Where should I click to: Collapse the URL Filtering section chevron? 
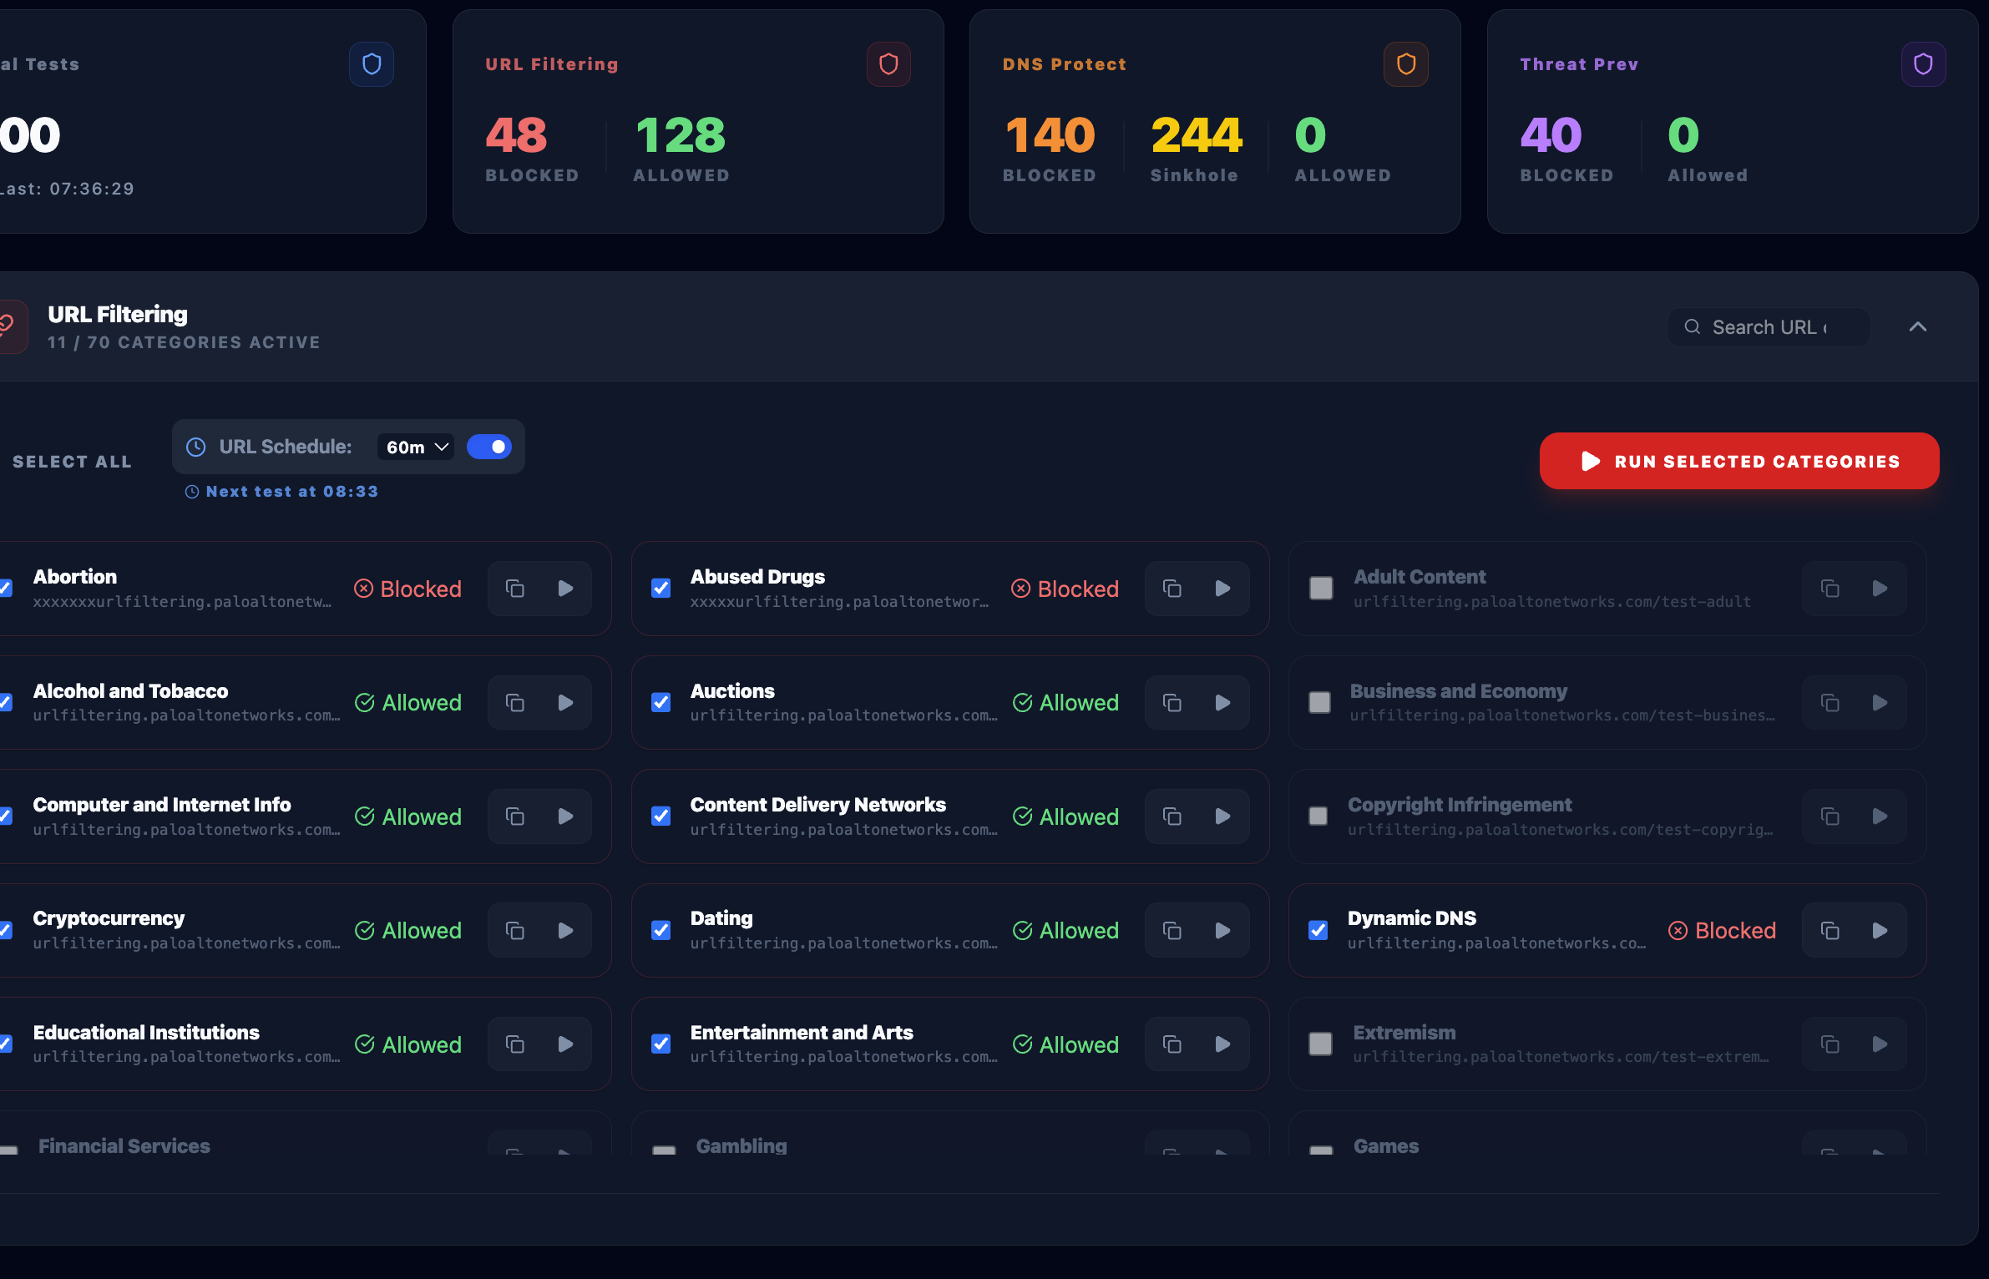pyautogui.click(x=1918, y=327)
